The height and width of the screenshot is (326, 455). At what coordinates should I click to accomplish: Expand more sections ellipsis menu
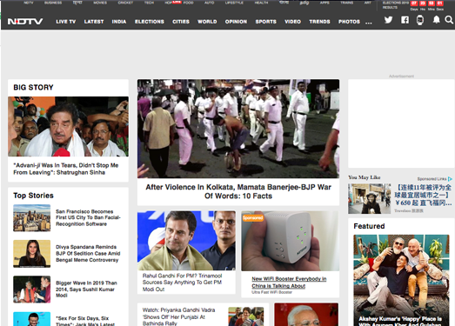point(369,23)
